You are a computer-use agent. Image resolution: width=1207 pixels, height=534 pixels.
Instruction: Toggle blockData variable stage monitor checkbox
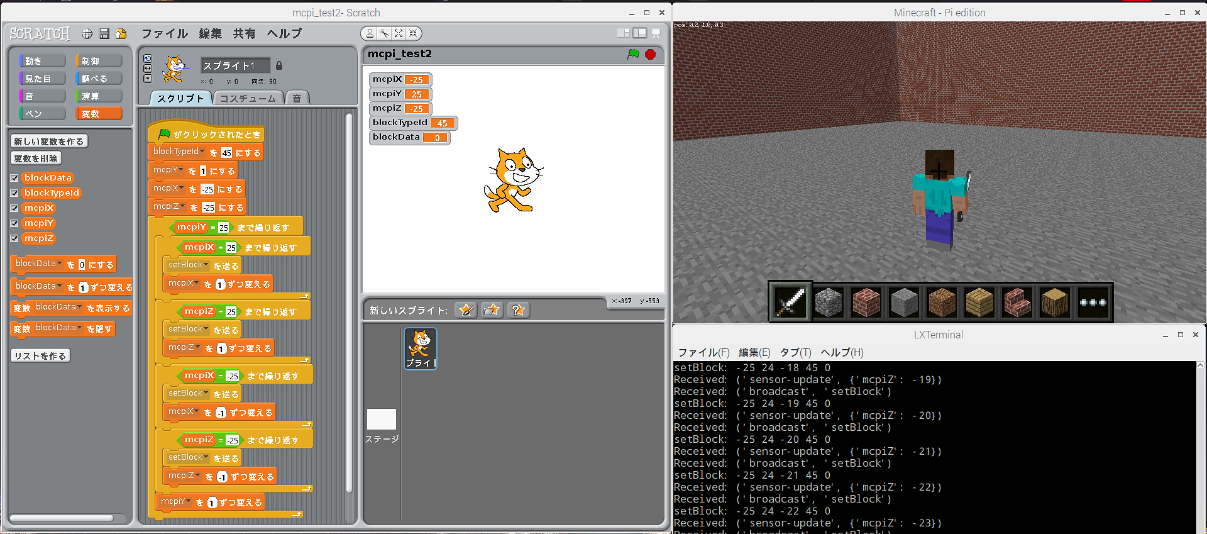click(x=14, y=178)
